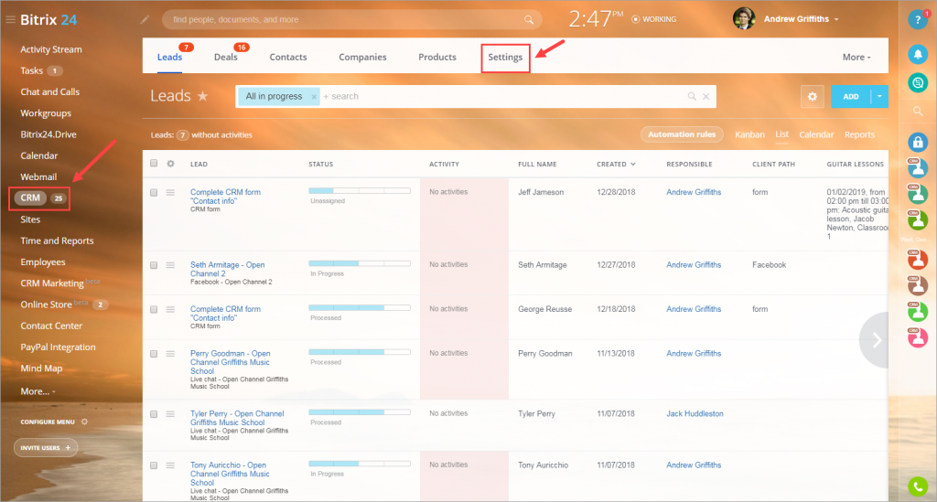Expand the Andrew Griffiths user dropdown

[836, 20]
